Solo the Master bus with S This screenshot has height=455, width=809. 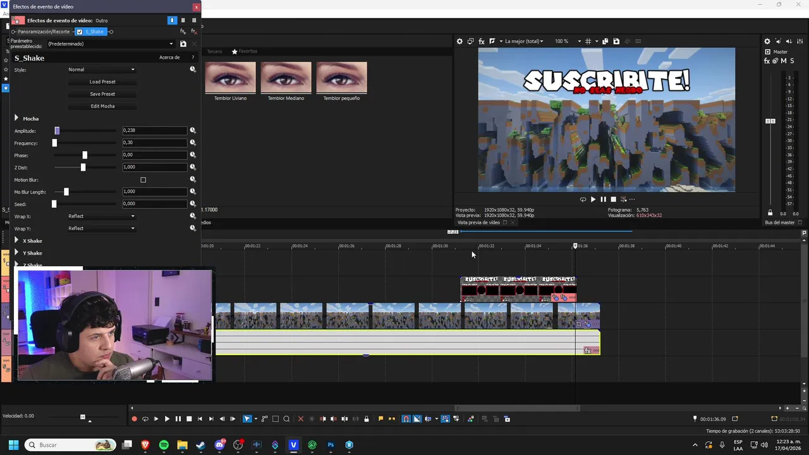point(792,61)
